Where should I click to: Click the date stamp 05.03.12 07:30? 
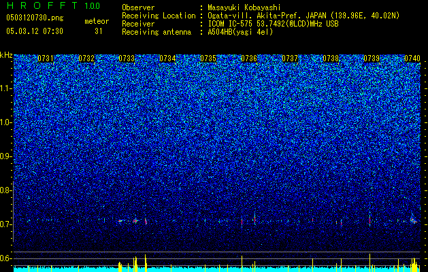pos(35,31)
